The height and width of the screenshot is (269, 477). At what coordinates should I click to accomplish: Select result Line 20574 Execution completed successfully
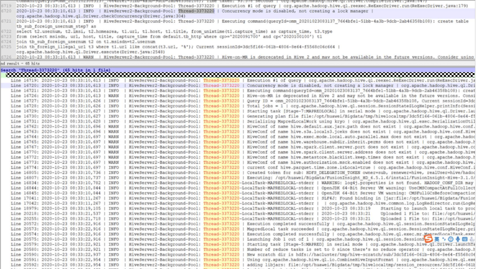click(238, 234)
